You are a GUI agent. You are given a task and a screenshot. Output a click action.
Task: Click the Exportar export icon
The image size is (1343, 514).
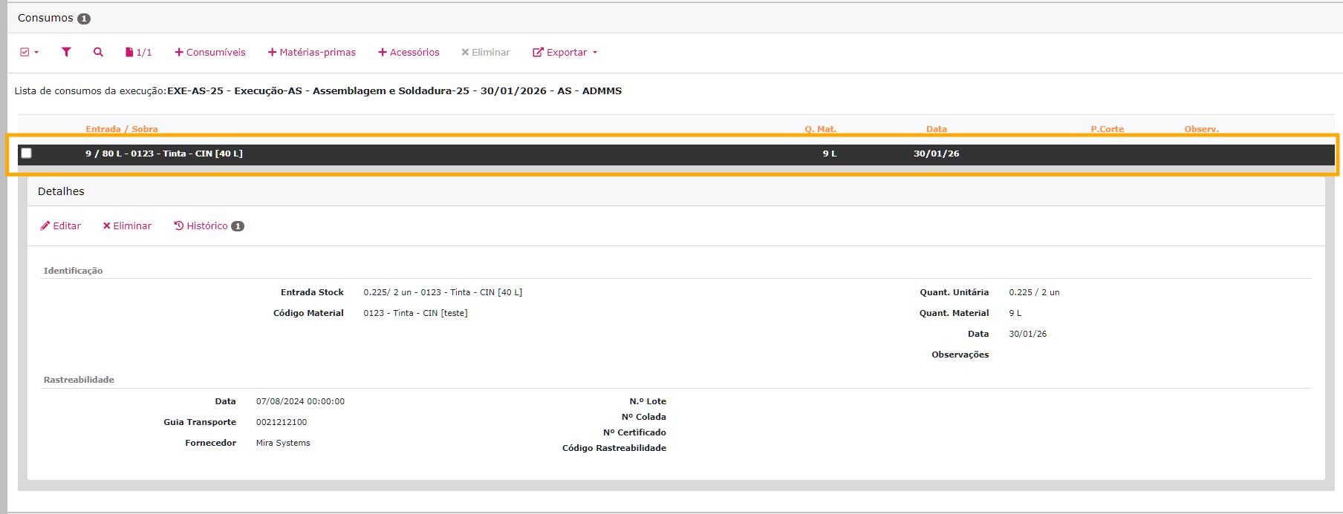tap(538, 52)
